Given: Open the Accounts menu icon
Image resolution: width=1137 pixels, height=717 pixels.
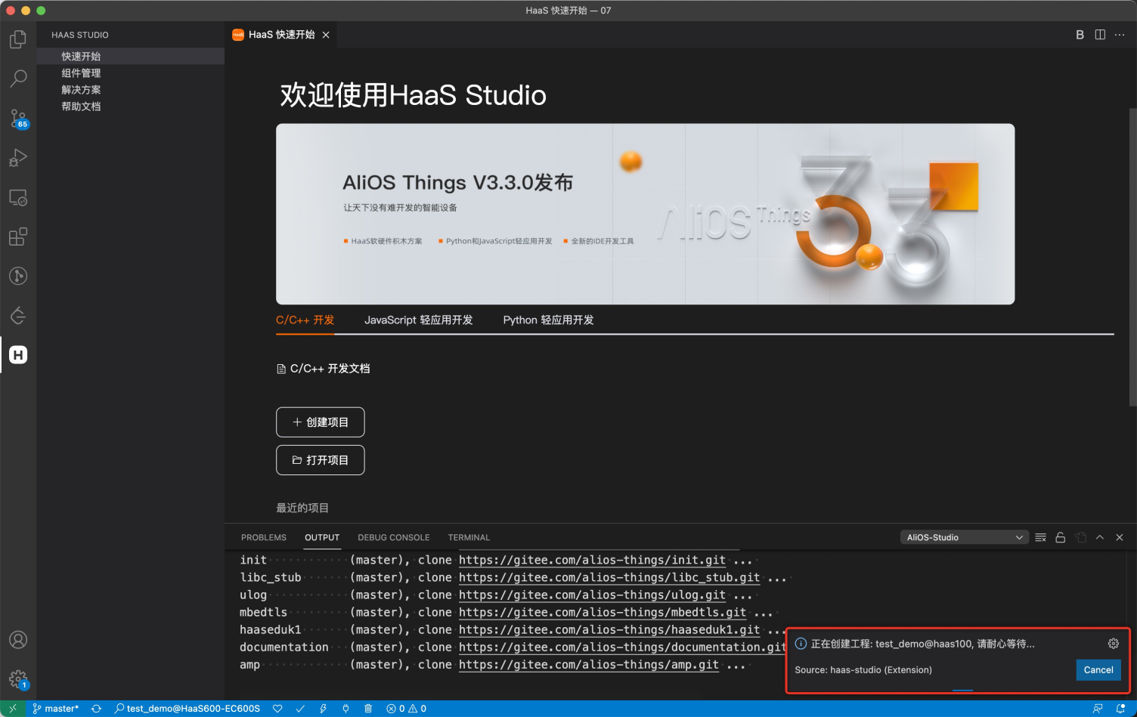Looking at the screenshot, I should coord(18,640).
